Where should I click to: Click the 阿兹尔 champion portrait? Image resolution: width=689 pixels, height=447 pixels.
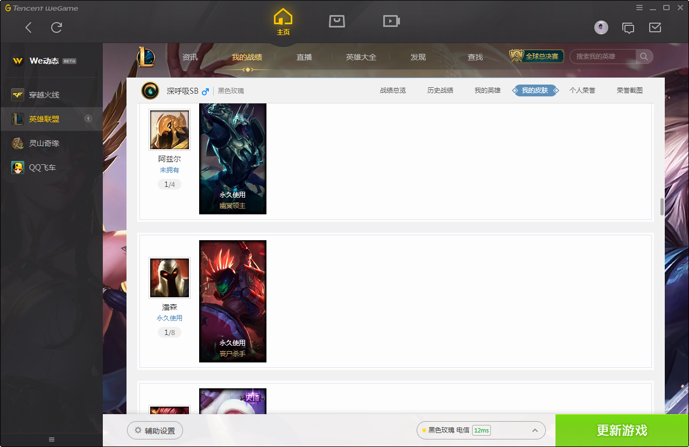(170, 130)
